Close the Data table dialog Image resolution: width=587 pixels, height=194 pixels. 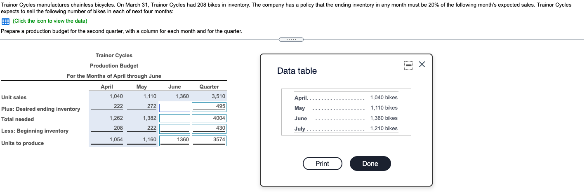coord(422,65)
